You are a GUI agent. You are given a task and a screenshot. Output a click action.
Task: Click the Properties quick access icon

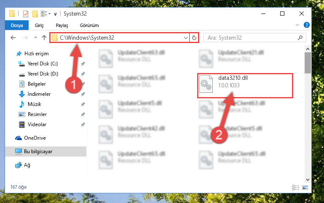click(x=26, y=14)
